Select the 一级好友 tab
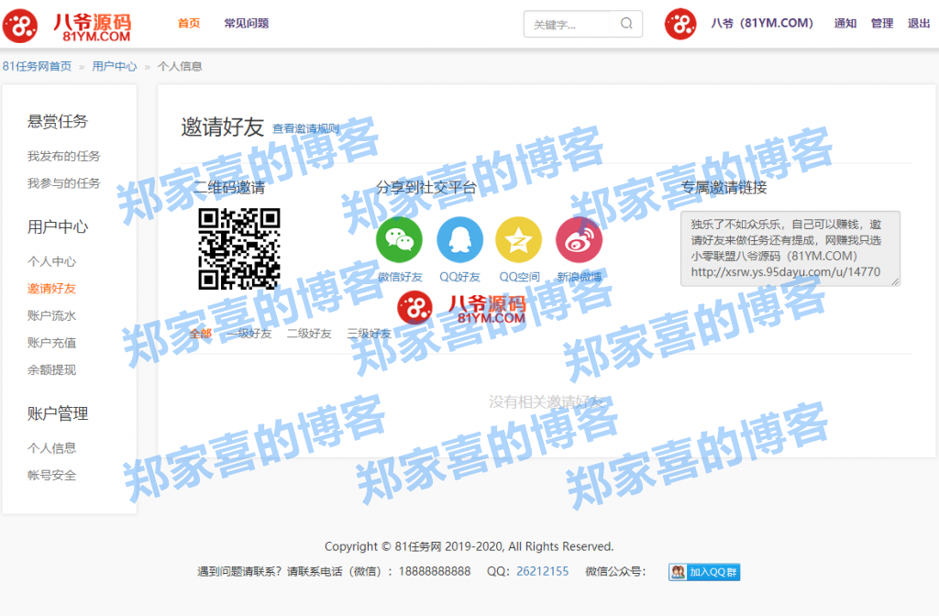Screen dimensions: 939x616 (x=249, y=334)
